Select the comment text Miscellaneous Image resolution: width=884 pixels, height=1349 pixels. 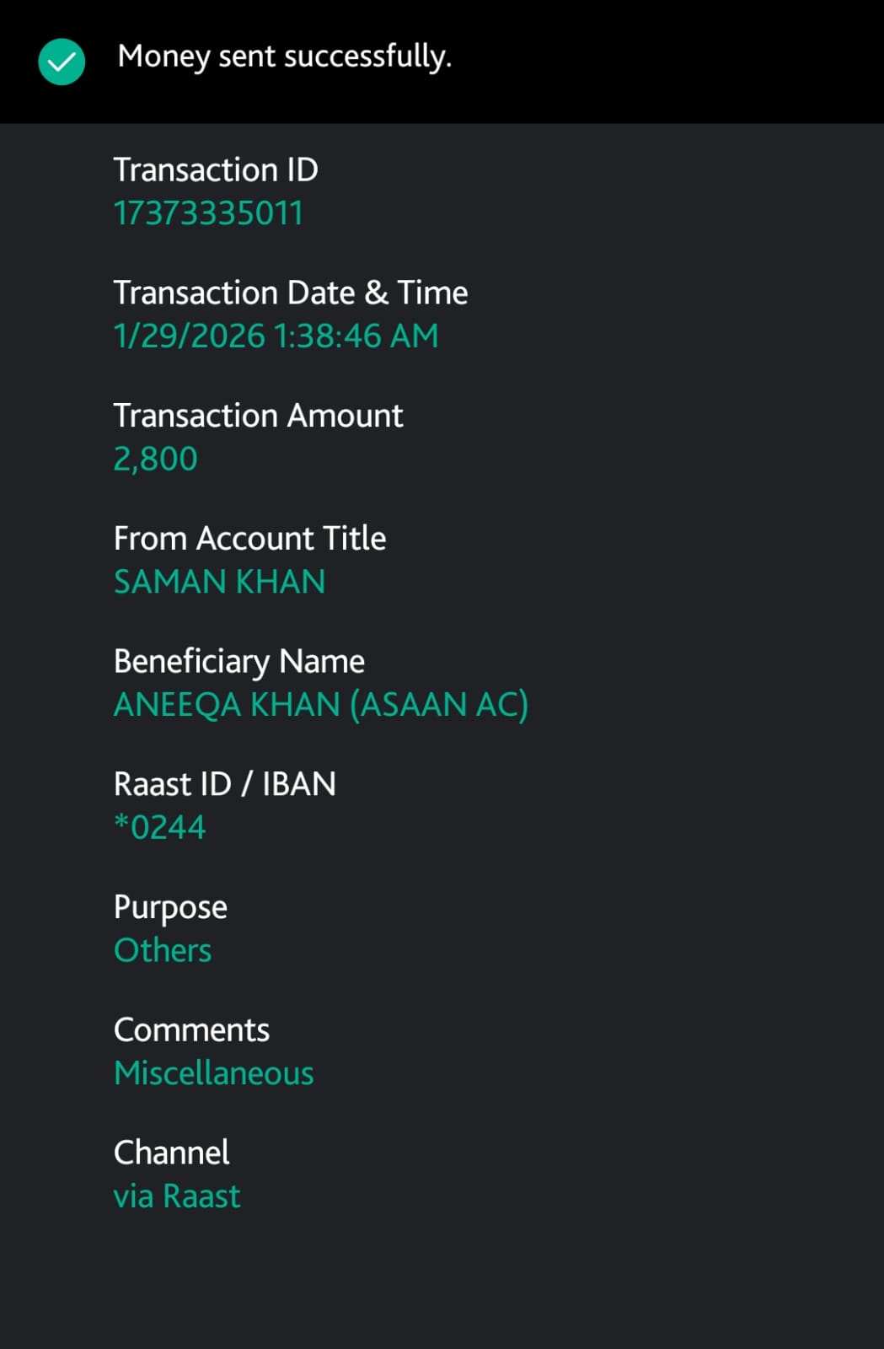(214, 1073)
